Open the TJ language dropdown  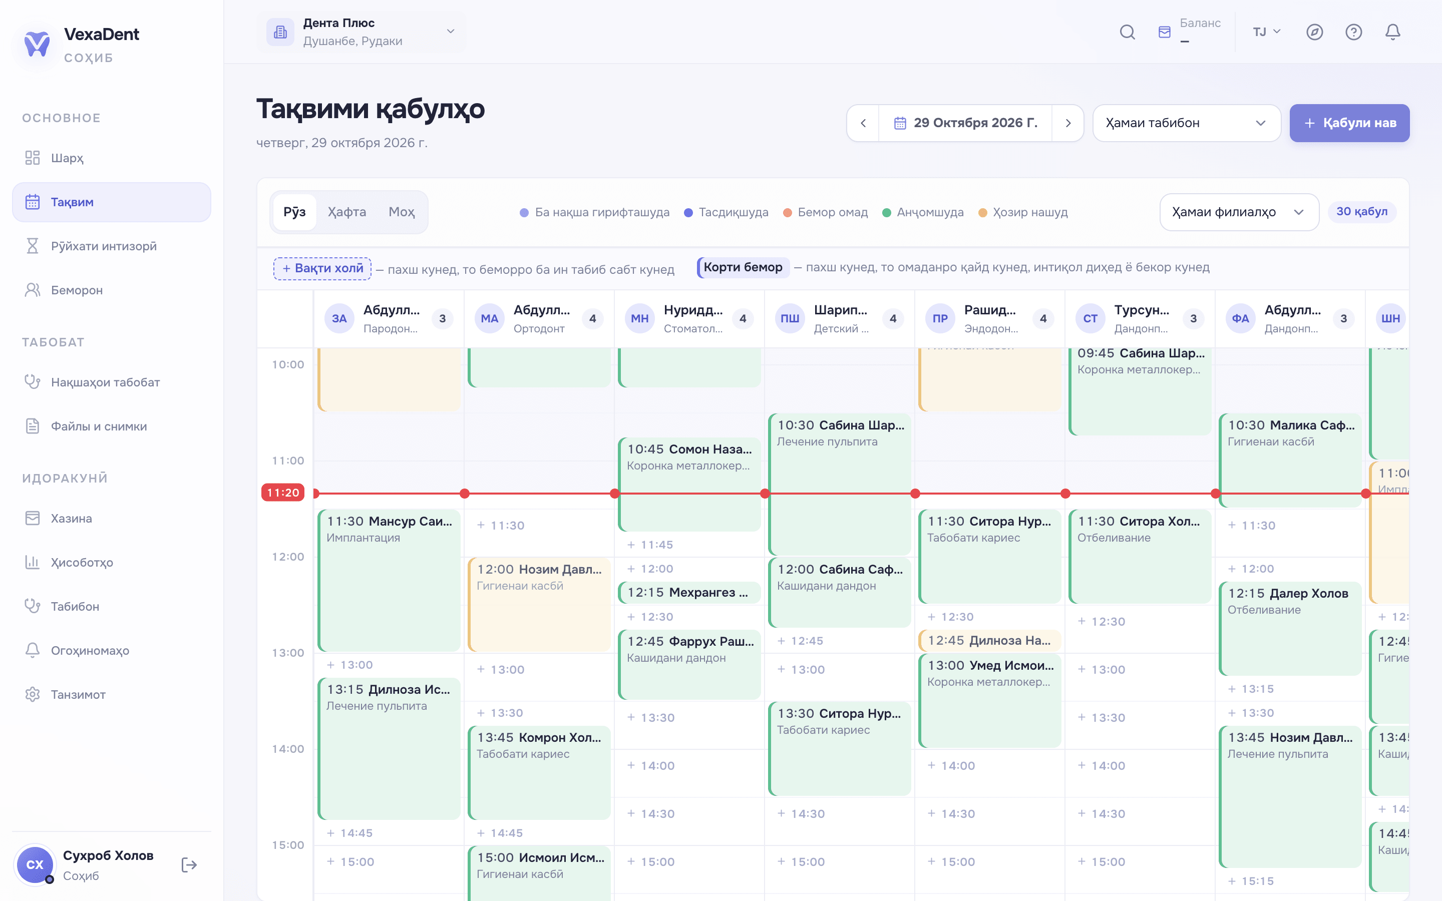point(1266,32)
